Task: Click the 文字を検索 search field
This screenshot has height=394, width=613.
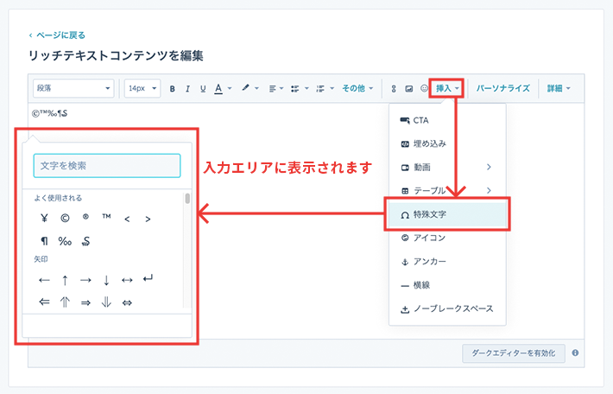Action: click(107, 166)
